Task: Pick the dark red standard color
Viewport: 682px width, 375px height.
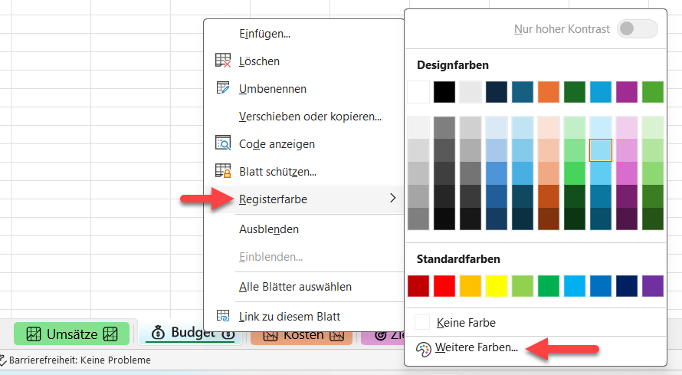Action: click(x=418, y=286)
